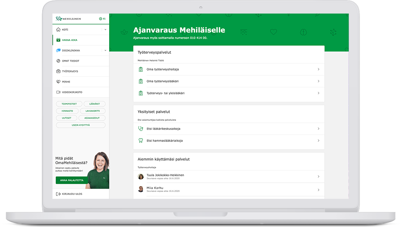Image resolution: width=402 pixels, height=227 pixels.
Task: Open Oma työterveyslääkäri row arrow
Action: coord(318,81)
